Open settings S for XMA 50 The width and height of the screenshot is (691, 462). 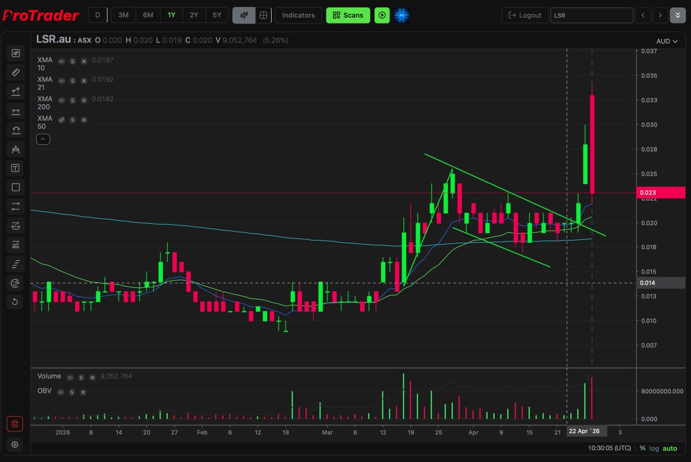(x=73, y=120)
